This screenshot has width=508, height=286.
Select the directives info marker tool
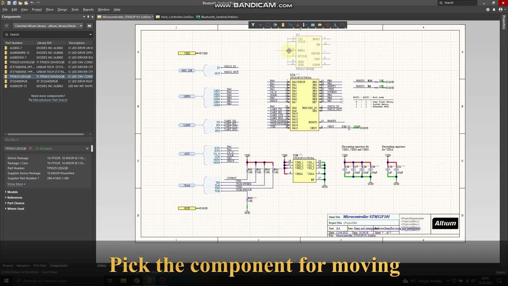coord(327,25)
